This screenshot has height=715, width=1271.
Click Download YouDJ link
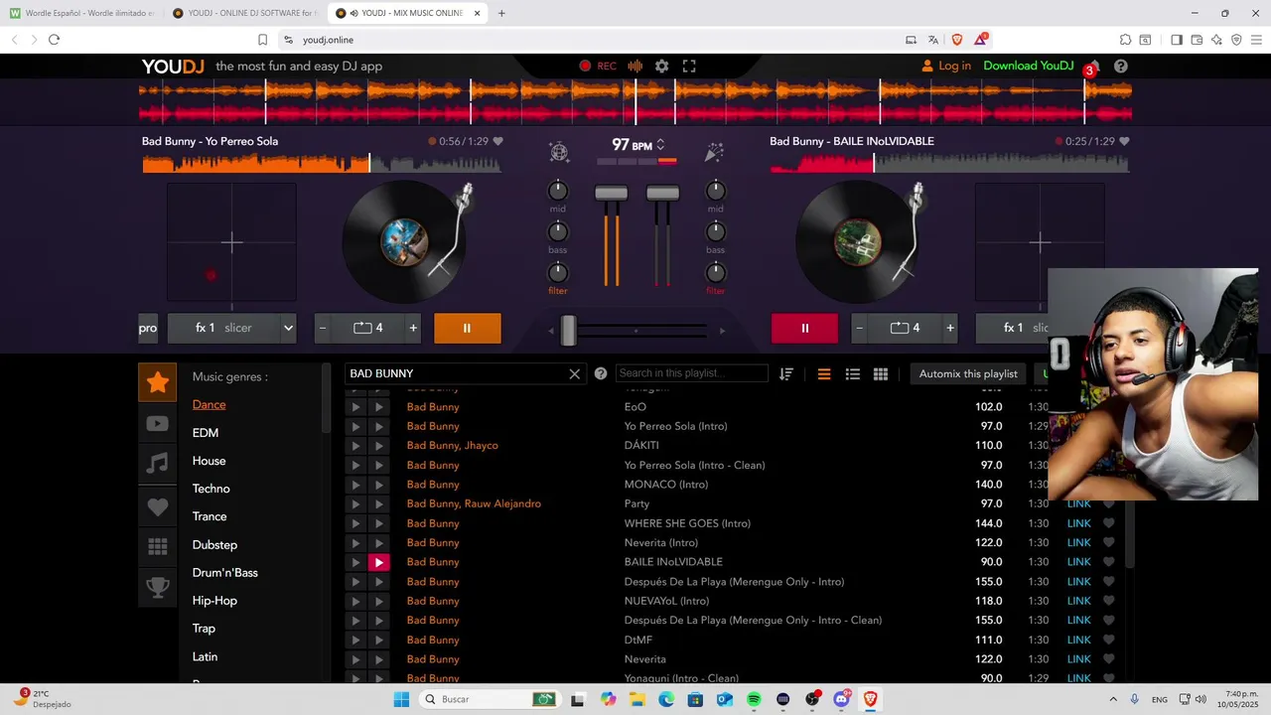[x=1029, y=66]
